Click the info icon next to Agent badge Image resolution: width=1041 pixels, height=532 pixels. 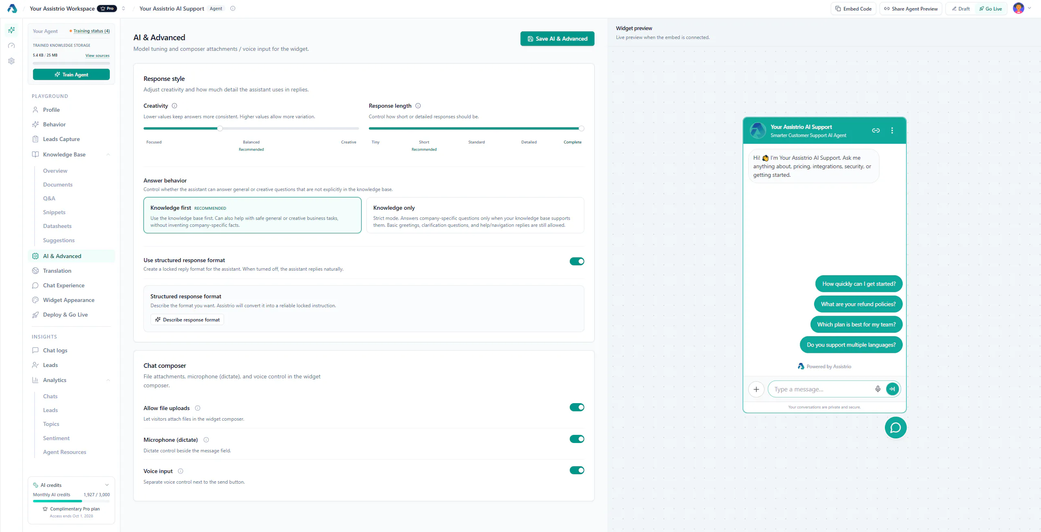[x=233, y=9]
